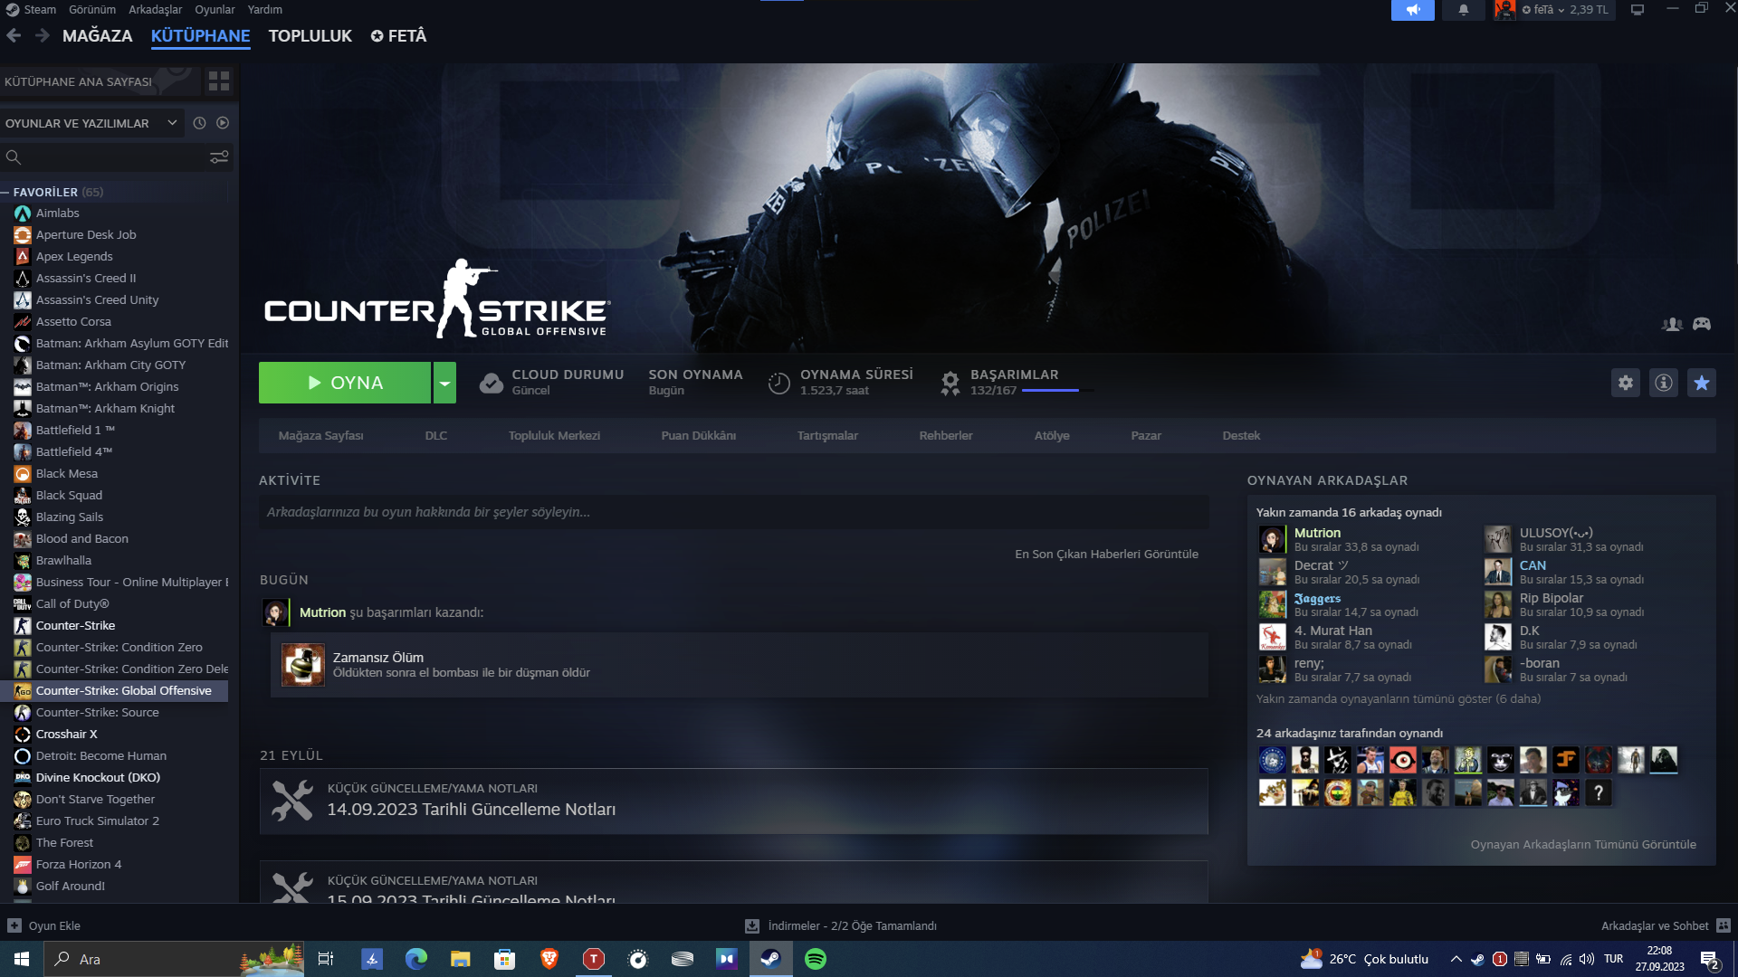This screenshot has width=1738, height=977.
Task: Click the Zamansız Ölüm achievement thumbnail
Action: 303,665
